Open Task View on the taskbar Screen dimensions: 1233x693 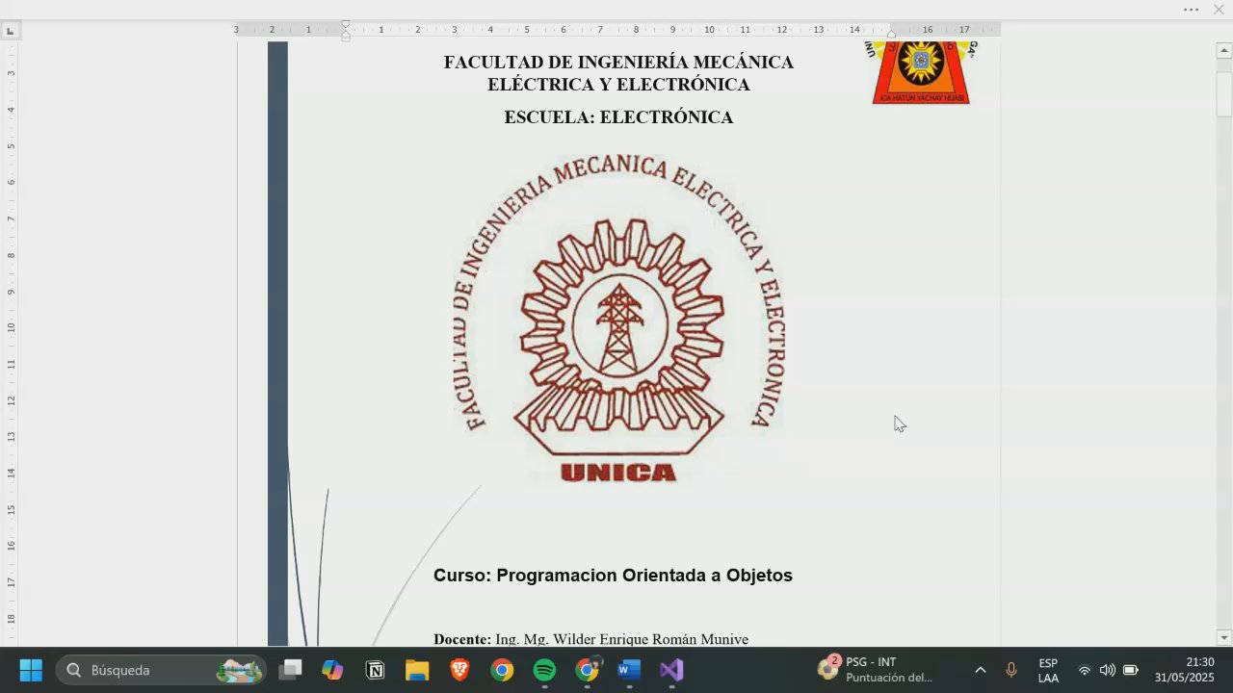pos(290,670)
